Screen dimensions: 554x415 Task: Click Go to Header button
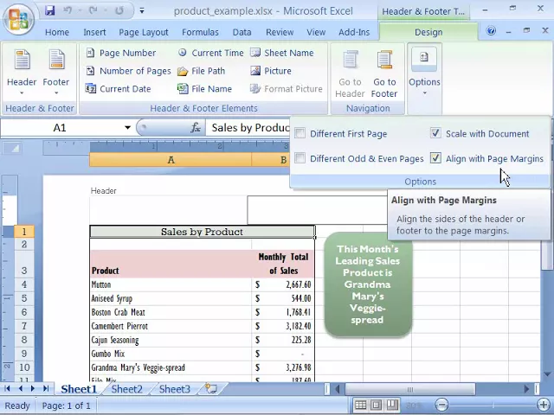pos(350,73)
